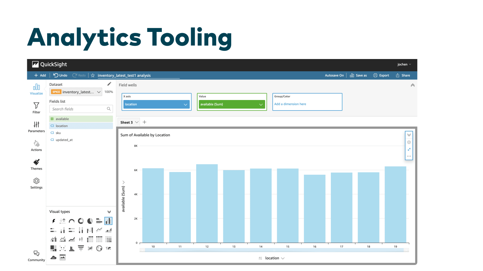Select the AutoGraph lightning visual type
Image resolution: width=483 pixels, height=271 pixels.
(53, 221)
